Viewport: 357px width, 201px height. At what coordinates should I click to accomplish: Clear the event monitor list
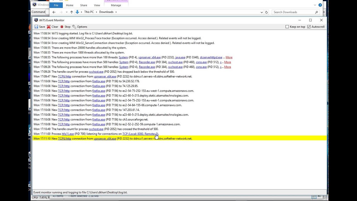pyautogui.click(x=52, y=27)
